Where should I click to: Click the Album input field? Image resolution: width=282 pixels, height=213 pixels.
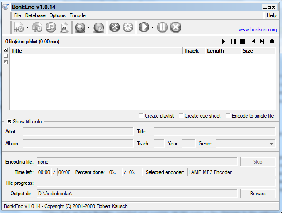point(78,144)
